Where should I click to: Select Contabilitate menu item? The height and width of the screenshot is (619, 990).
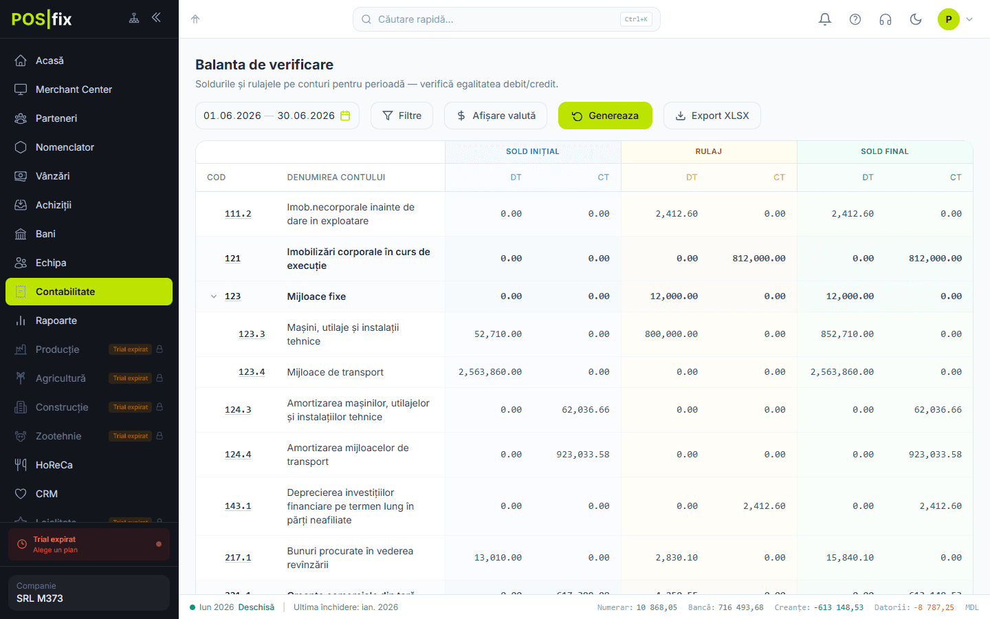[x=89, y=292]
